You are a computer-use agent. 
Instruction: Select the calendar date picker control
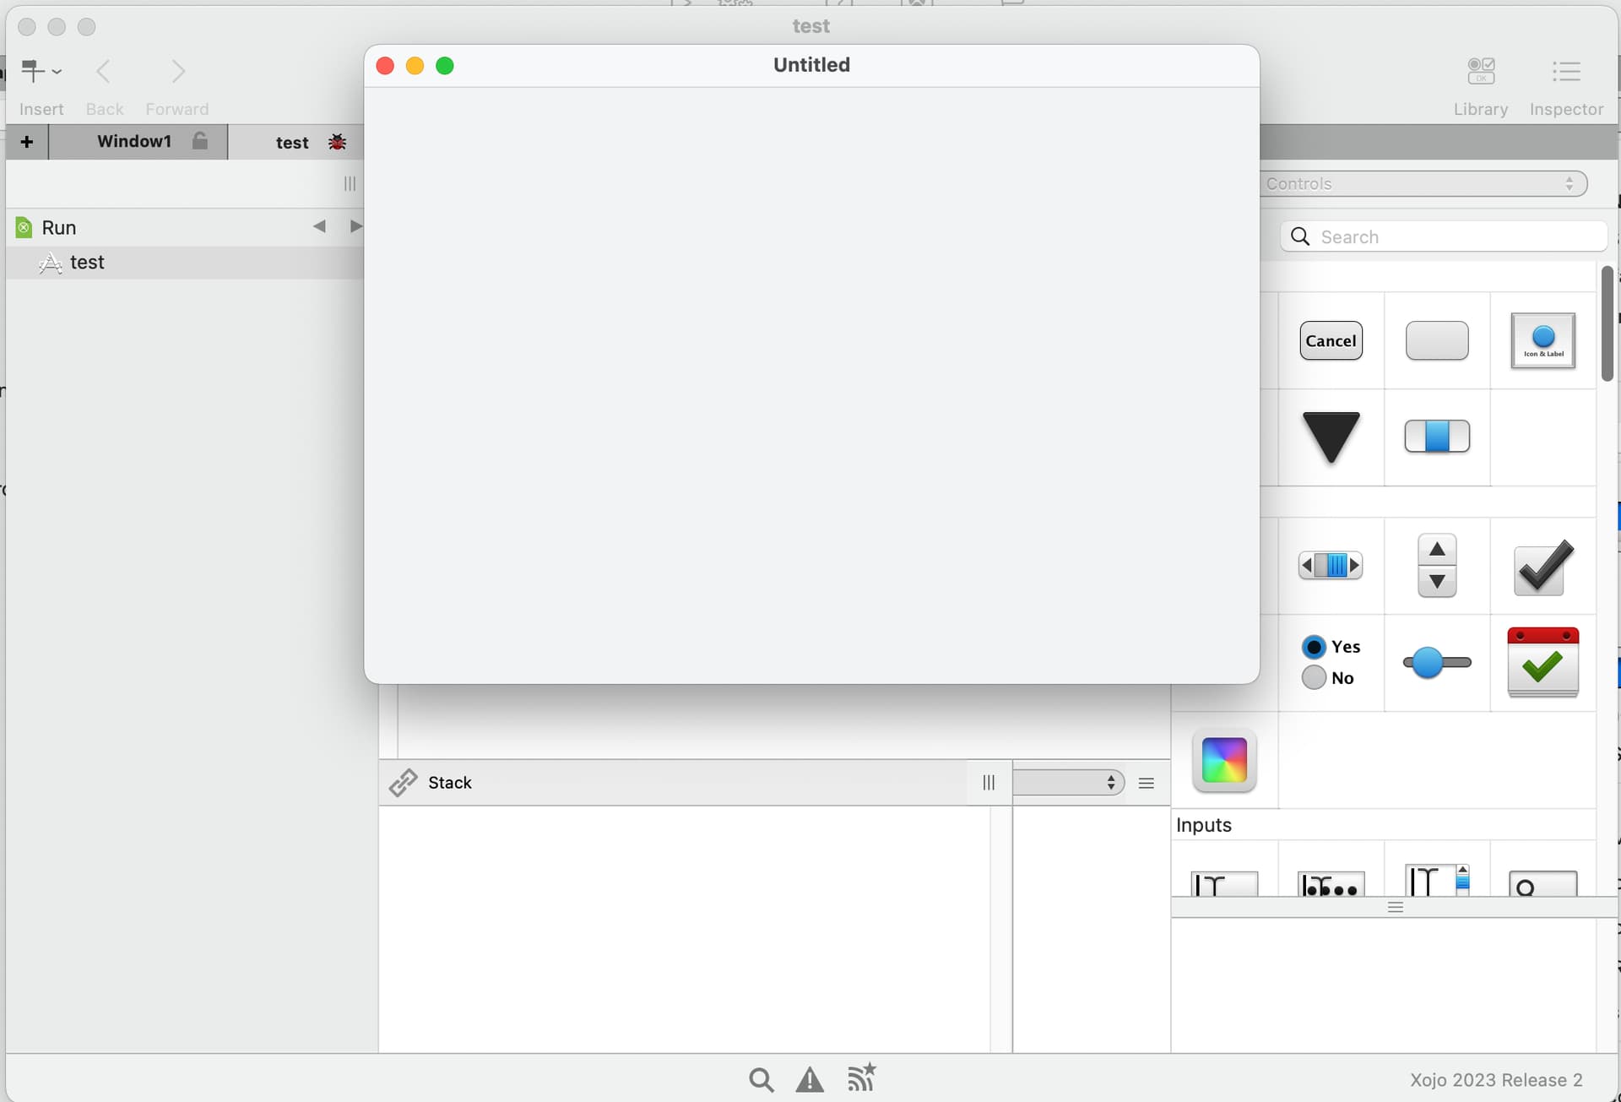coord(1542,662)
